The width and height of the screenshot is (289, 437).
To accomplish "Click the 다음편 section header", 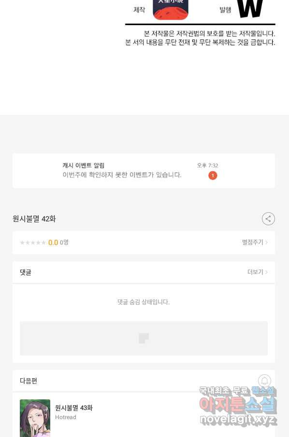I will pyautogui.click(x=29, y=381).
